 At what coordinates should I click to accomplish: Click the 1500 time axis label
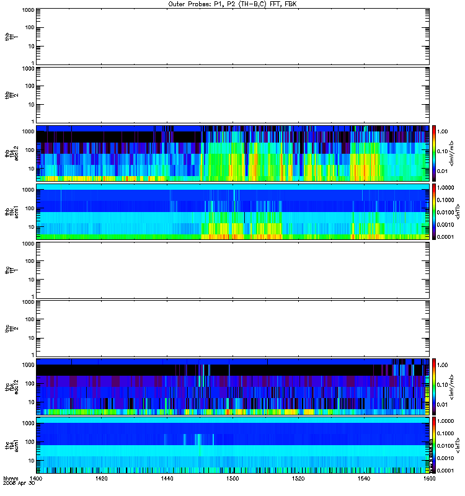232,478
